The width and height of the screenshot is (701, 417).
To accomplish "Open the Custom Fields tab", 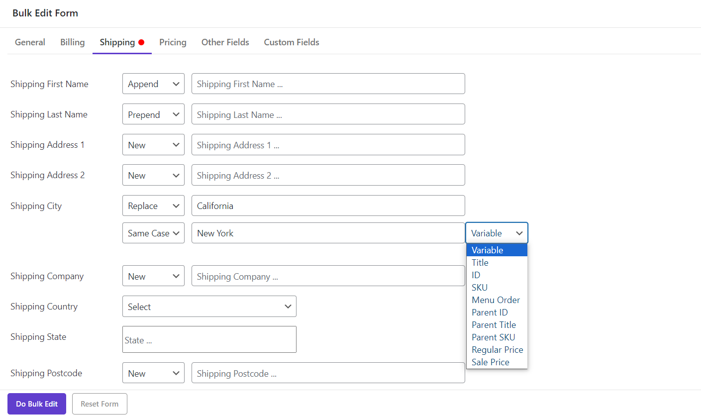I will point(291,42).
